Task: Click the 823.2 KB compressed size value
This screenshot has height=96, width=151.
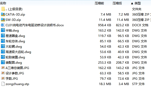Action: tap(122, 25)
